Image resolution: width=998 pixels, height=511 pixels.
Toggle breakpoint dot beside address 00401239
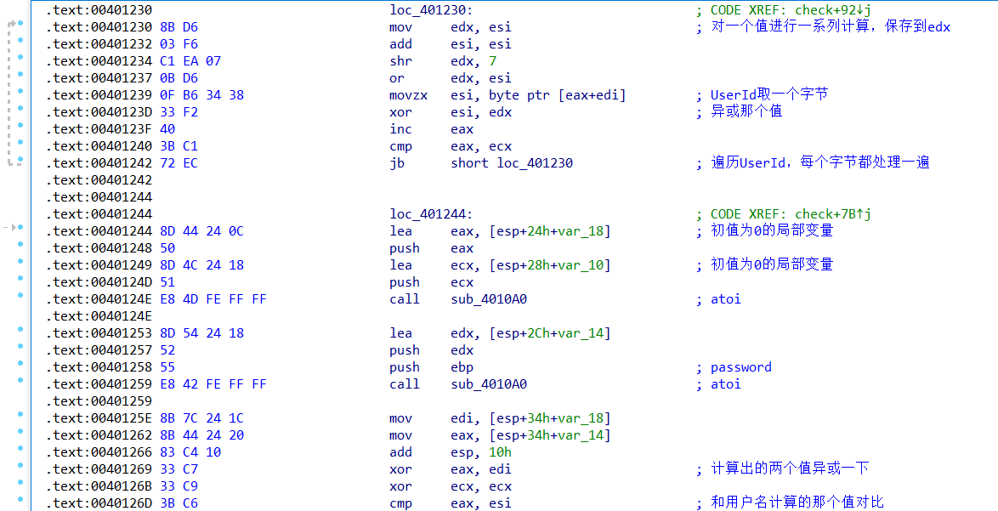pos(20,92)
